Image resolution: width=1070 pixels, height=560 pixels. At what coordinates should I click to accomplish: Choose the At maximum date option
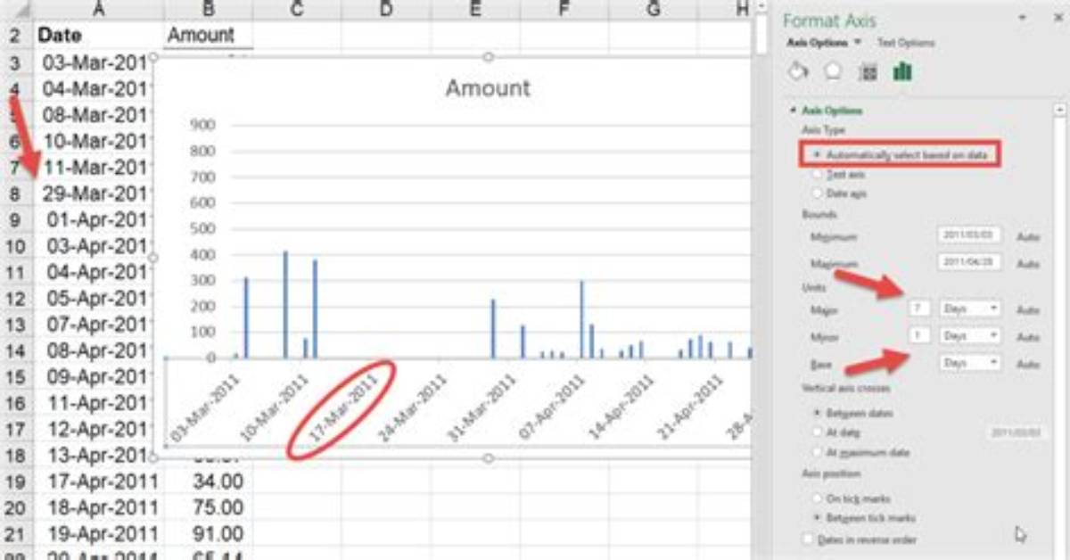pyautogui.click(x=819, y=452)
